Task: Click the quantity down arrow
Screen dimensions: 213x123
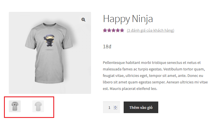Action: pos(115,109)
